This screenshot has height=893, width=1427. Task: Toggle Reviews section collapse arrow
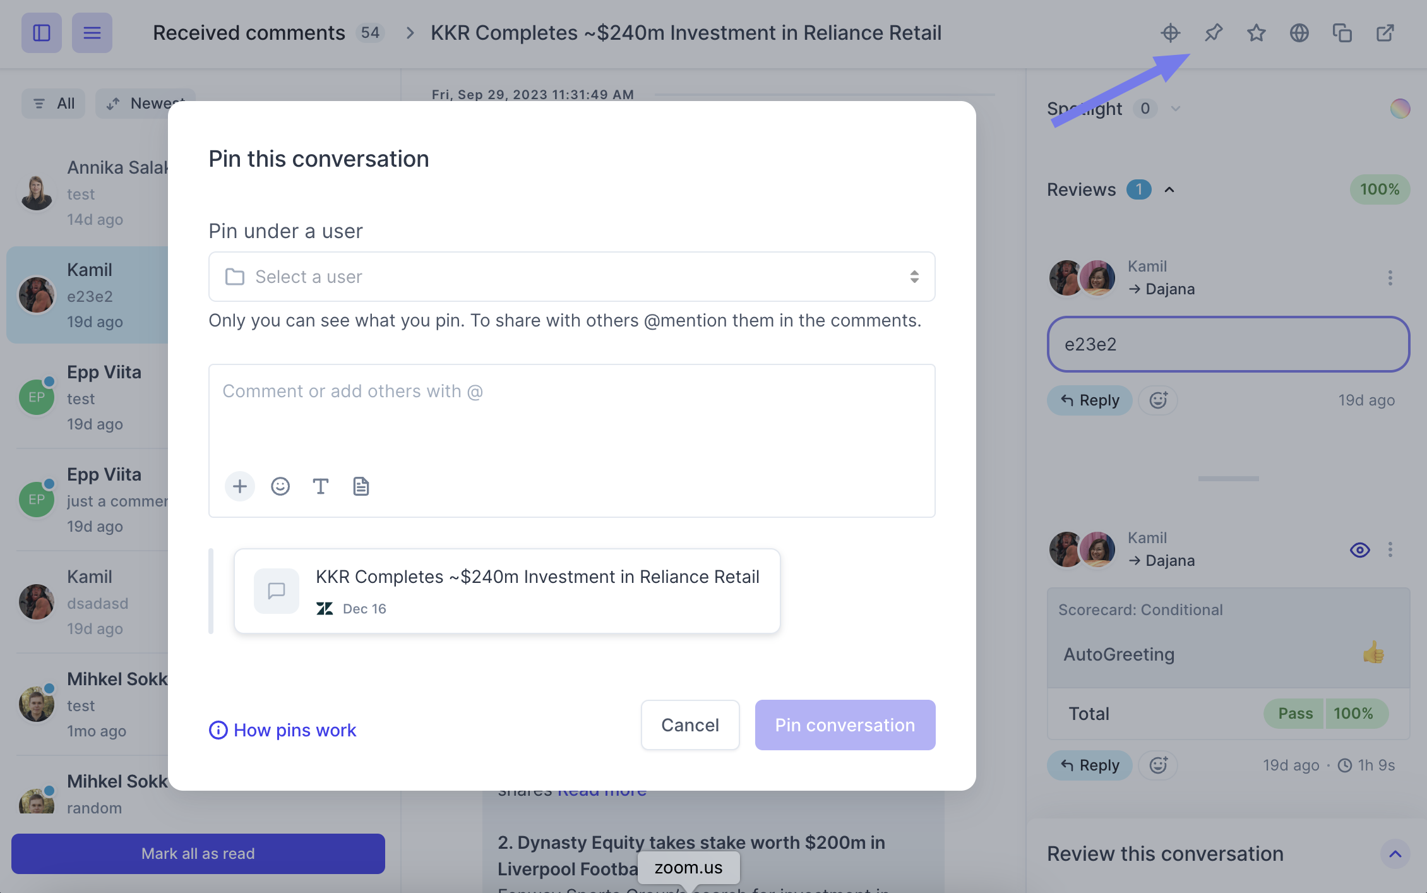pyautogui.click(x=1172, y=189)
